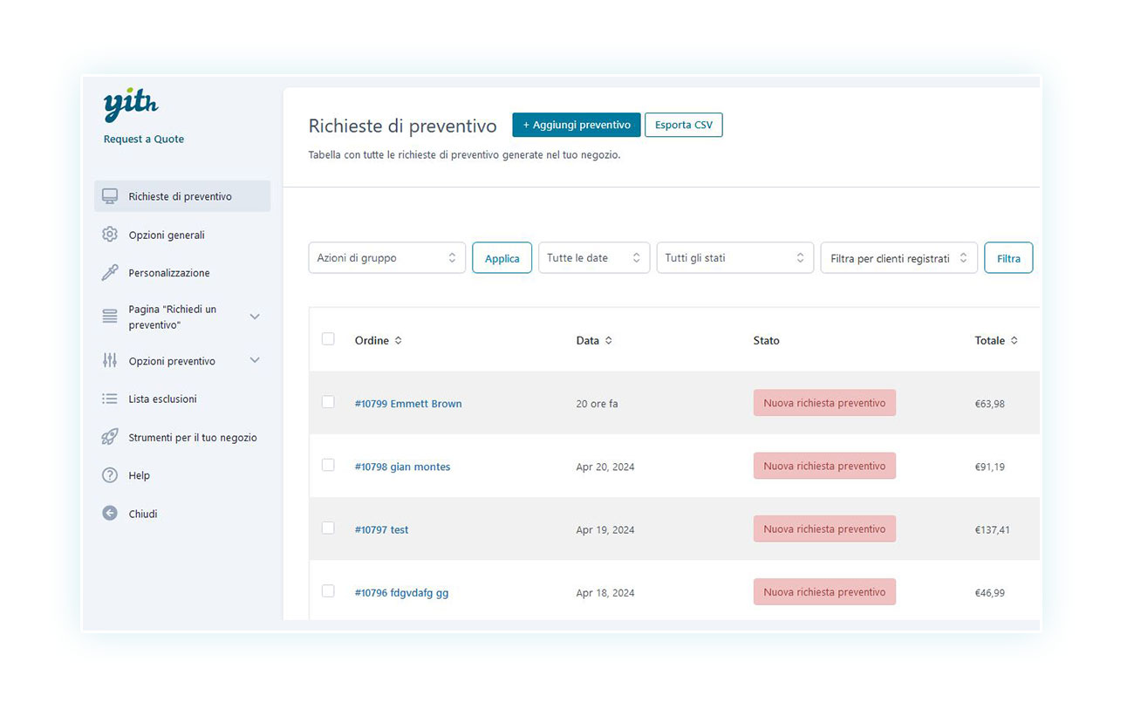Expand the Opzioni preventivo submenu chevron
The width and height of the screenshot is (1134, 709).
[x=255, y=360]
